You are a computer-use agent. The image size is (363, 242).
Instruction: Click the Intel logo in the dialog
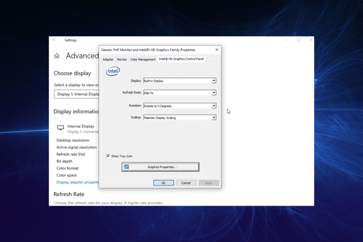coord(113,71)
